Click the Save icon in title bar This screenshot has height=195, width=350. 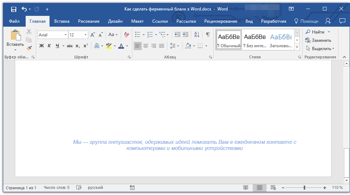13,9
